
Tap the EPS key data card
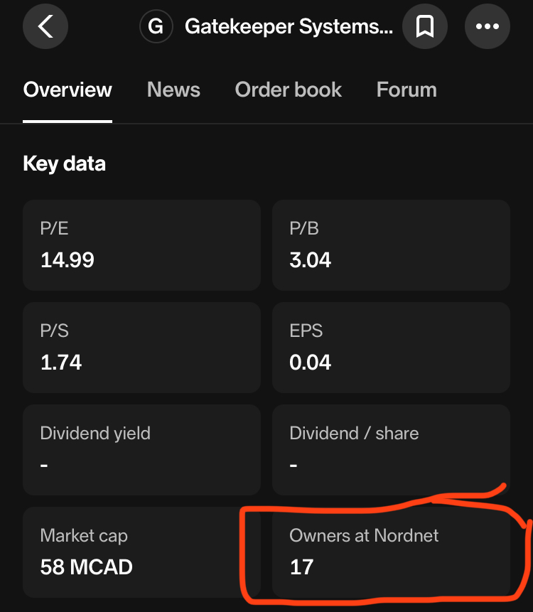tap(391, 348)
